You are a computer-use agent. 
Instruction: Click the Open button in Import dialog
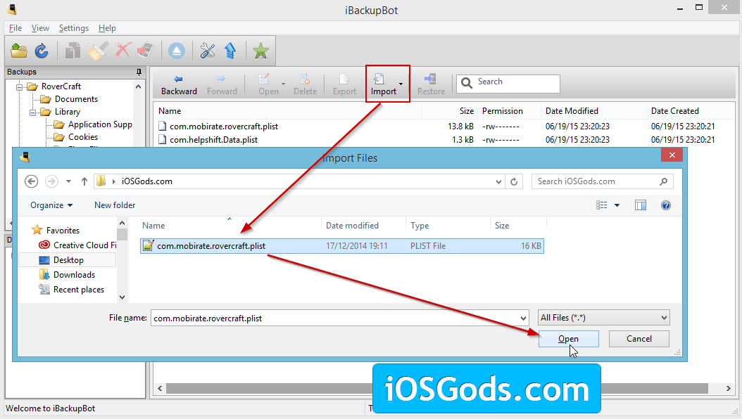[x=568, y=339]
